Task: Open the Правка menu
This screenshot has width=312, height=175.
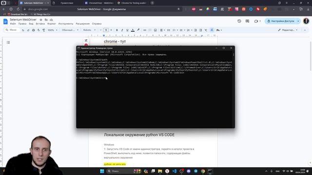Action: point(22,24)
